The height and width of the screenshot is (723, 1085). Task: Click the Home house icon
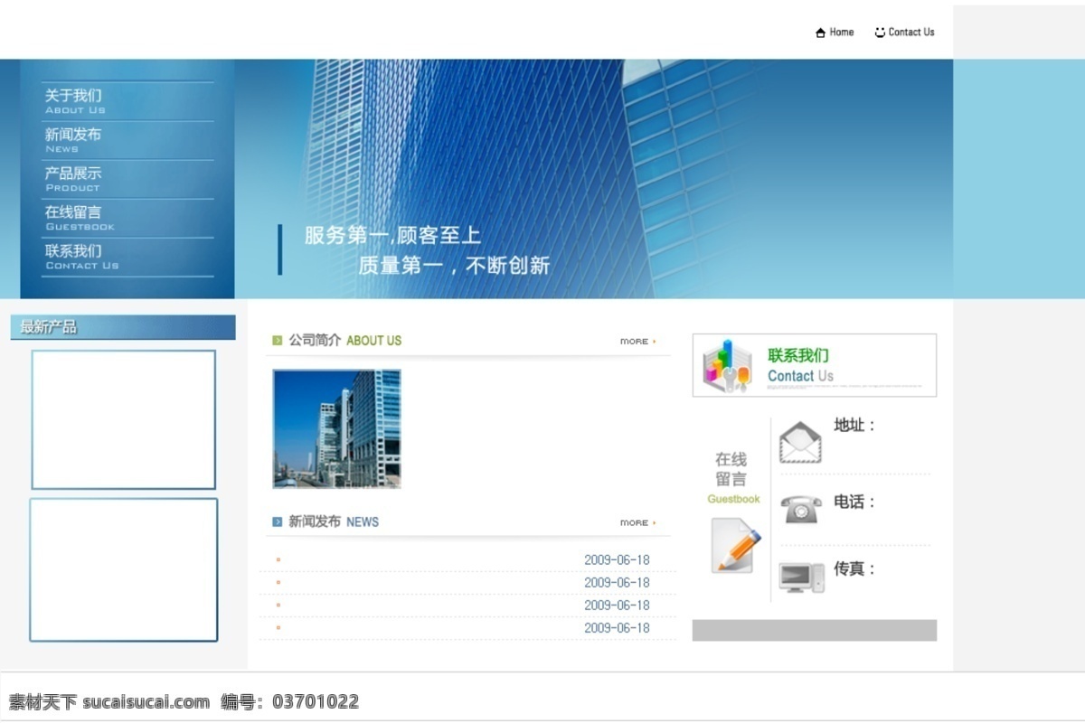pyautogui.click(x=820, y=33)
